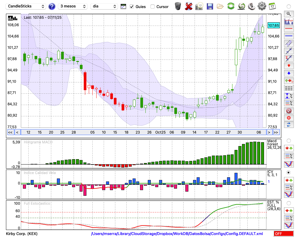Click the trash can icon in toolbar
The image size is (298, 238).
coord(178,6)
